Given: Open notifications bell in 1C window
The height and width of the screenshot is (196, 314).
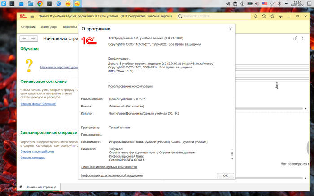Looking at the screenshot, I should coord(256,17).
